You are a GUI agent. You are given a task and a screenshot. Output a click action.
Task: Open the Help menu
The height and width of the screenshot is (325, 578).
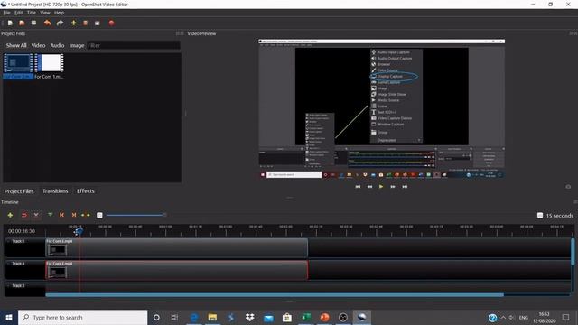click(59, 13)
